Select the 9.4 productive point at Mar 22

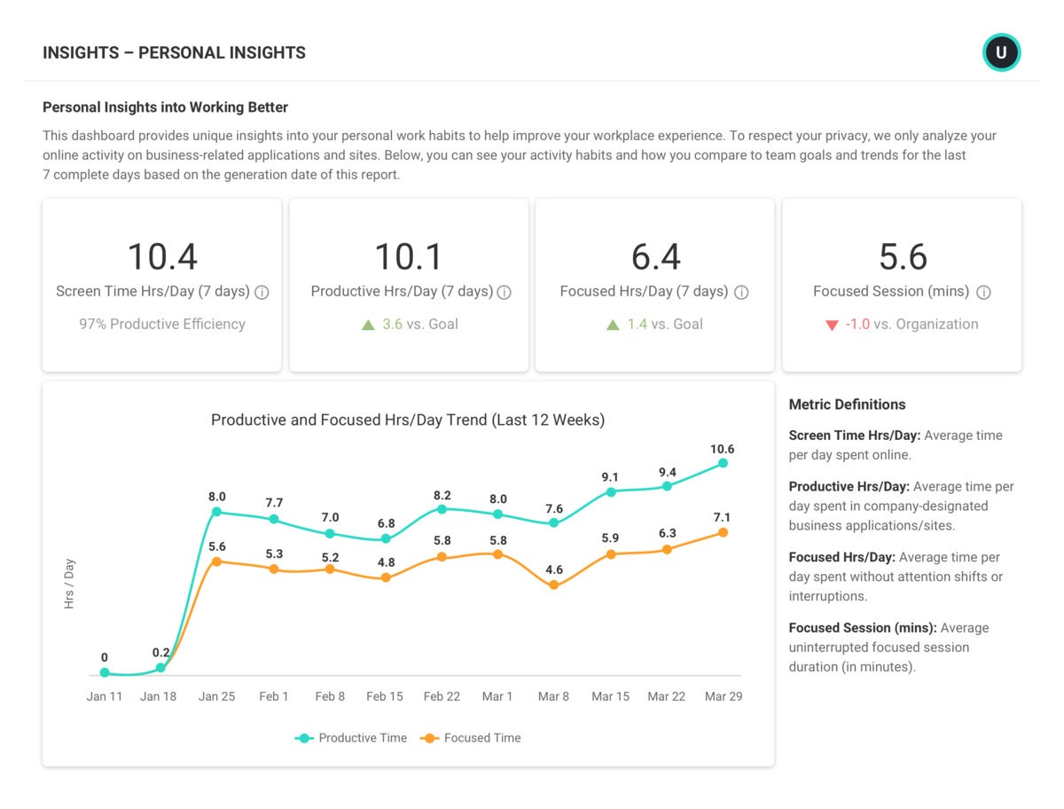[x=667, y=486]
